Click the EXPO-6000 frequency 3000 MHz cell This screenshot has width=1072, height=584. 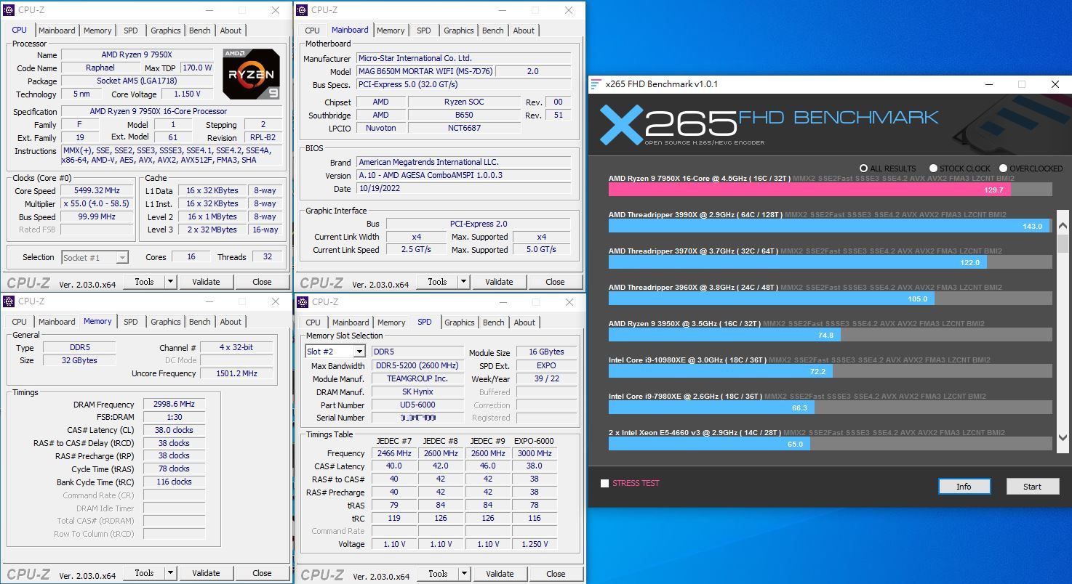pyautogui.click(x=535, y=453)
